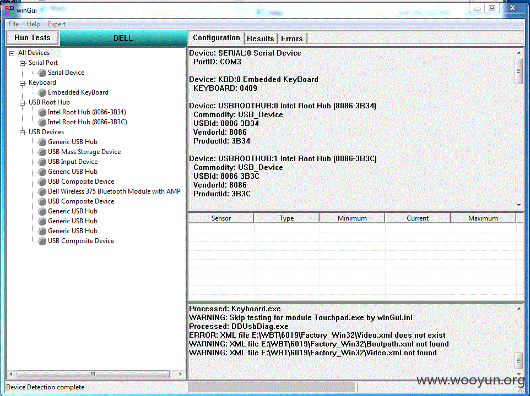Screen dimensions: 530x396
Task: Select the Keyboard tree node
Action: click(x=42, y=82)
